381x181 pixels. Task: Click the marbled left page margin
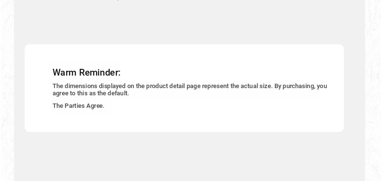[x=7, y=90]
